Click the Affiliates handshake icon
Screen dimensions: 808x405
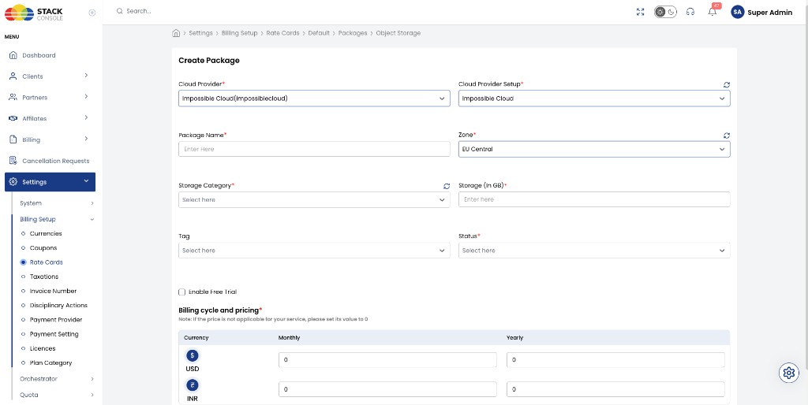(x=13, y=118)
